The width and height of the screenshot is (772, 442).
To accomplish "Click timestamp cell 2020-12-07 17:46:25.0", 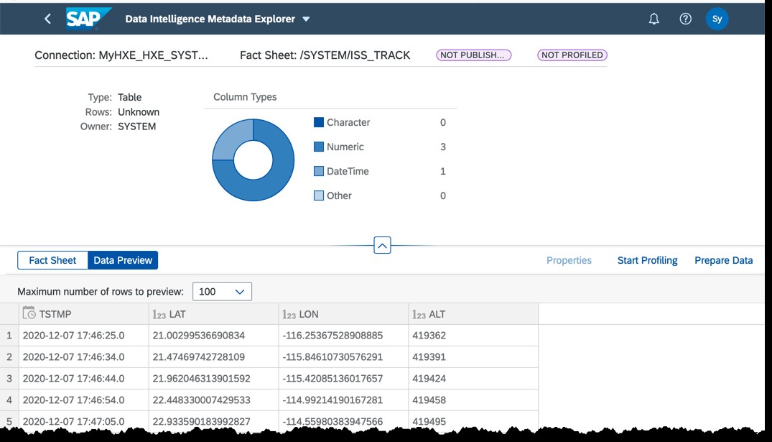I will tap(84, 336).
